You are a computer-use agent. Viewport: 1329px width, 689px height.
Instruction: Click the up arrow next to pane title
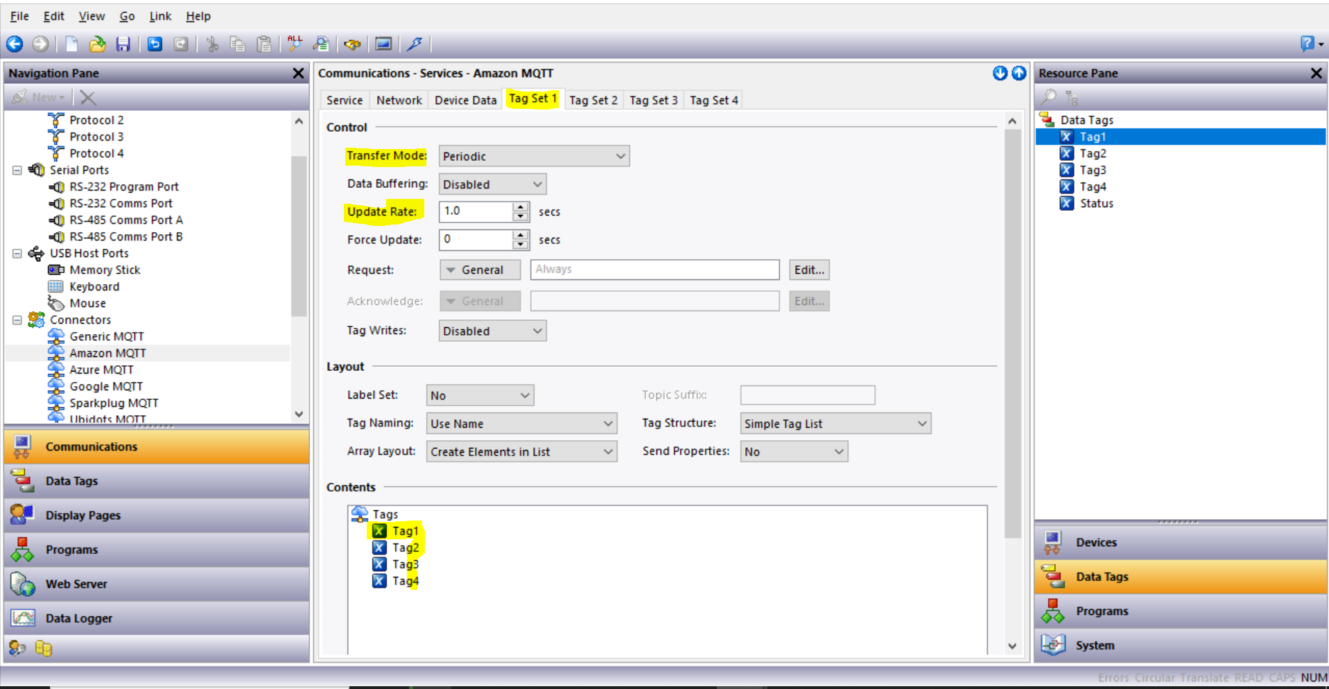pos(1018,73)
